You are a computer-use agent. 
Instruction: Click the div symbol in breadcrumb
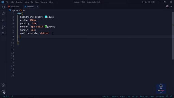(x=23, y=10)
